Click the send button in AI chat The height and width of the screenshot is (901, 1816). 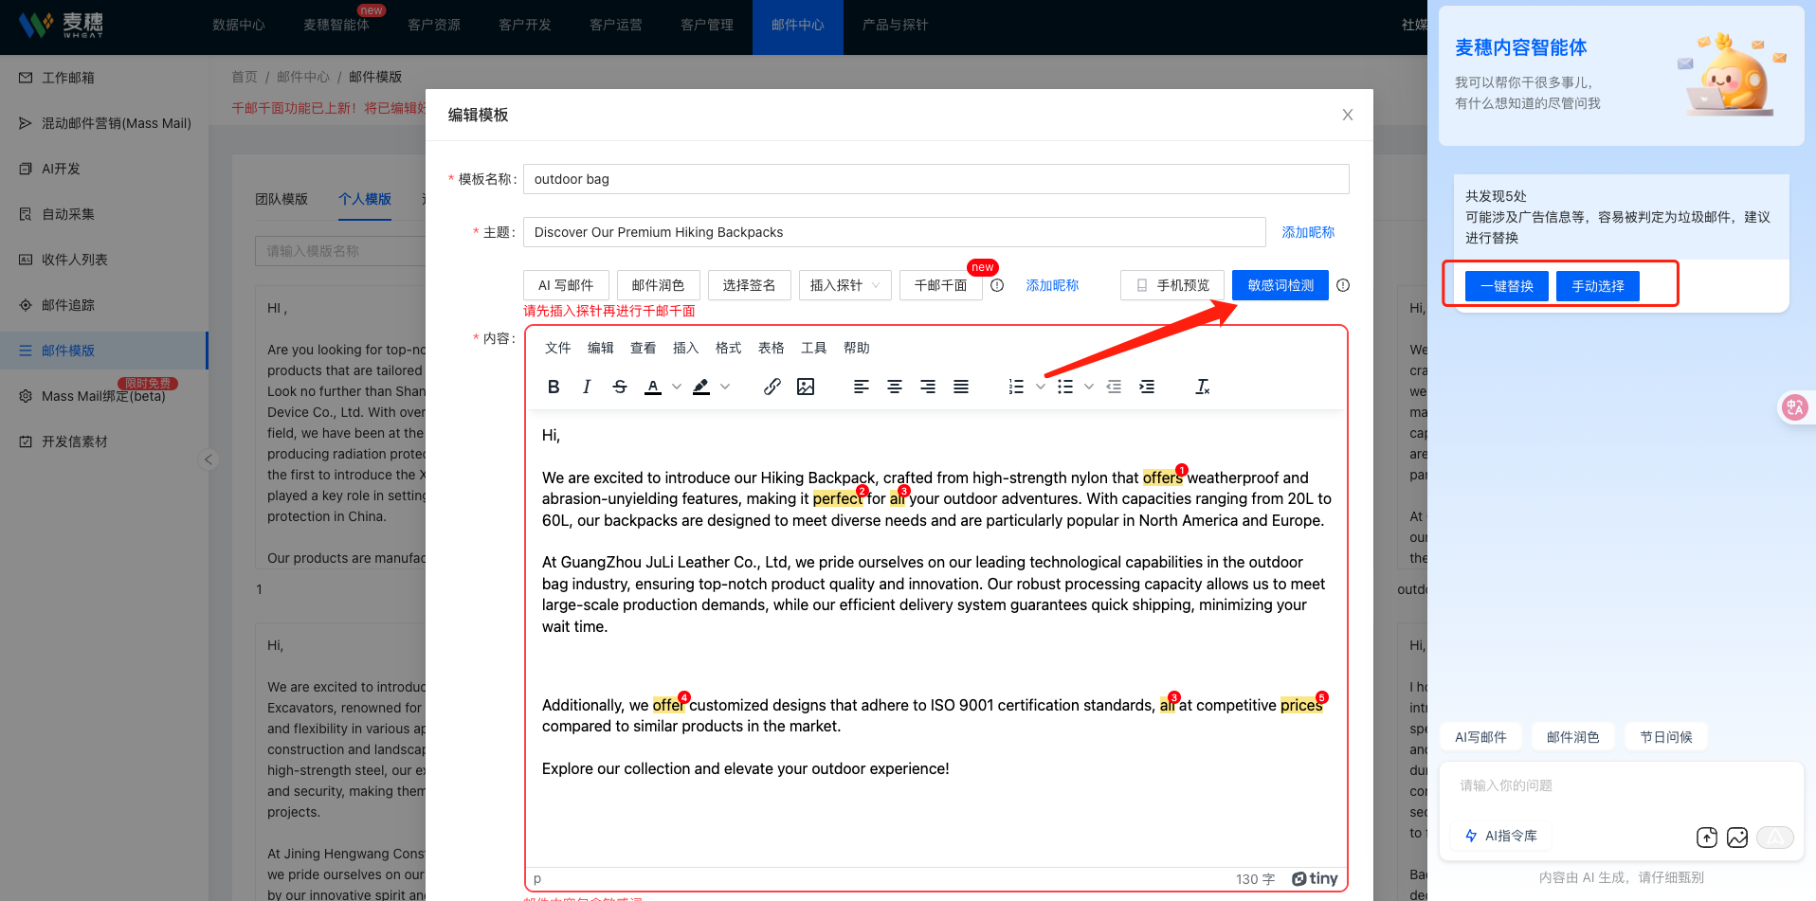click(x=1775, y=837)
